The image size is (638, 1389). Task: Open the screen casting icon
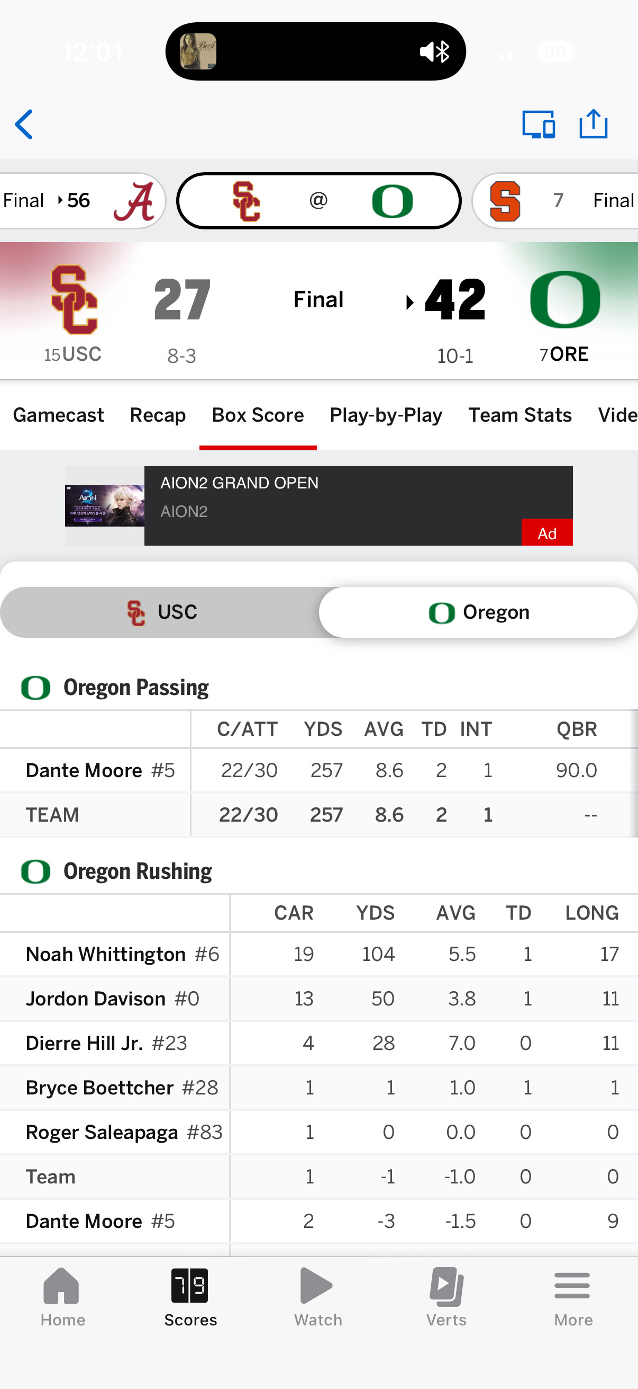click(538, 124)
